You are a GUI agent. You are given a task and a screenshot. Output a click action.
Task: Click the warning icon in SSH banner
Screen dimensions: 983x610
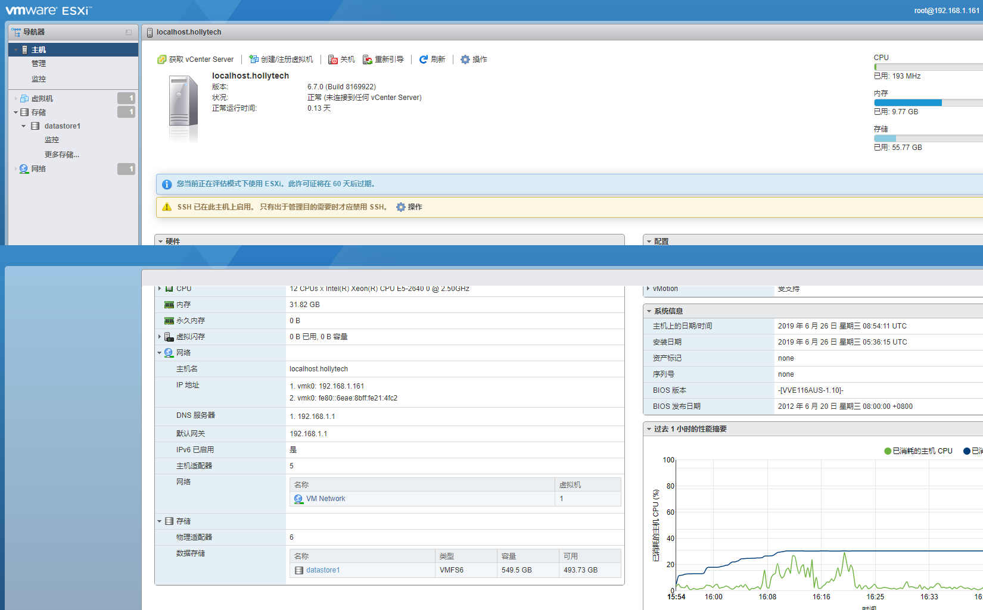pyautogui.click(x=167, y=207)
